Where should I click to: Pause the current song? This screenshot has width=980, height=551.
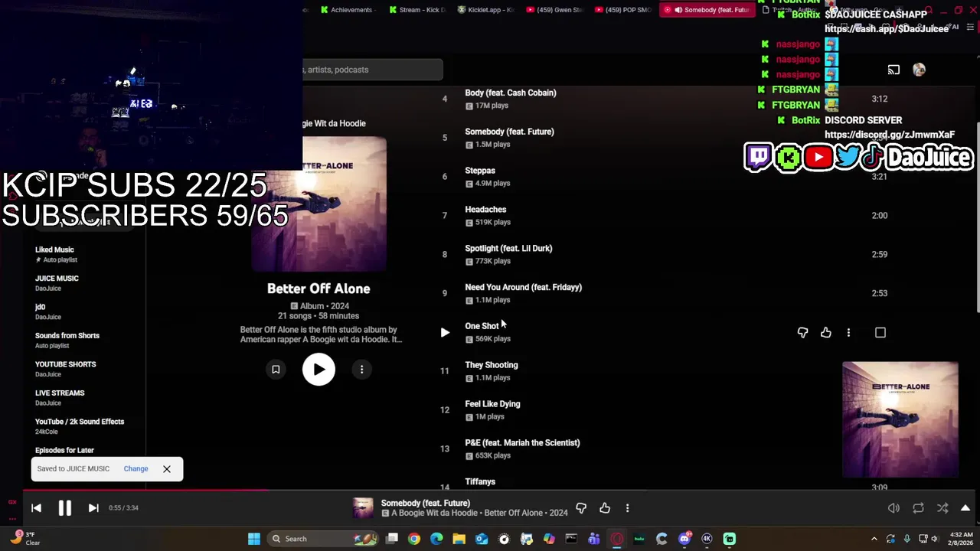[65, 507]
